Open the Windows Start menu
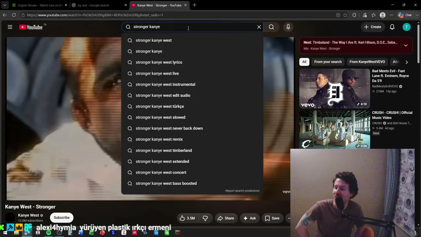Screen dimensions: 421x237 point(5,233)
